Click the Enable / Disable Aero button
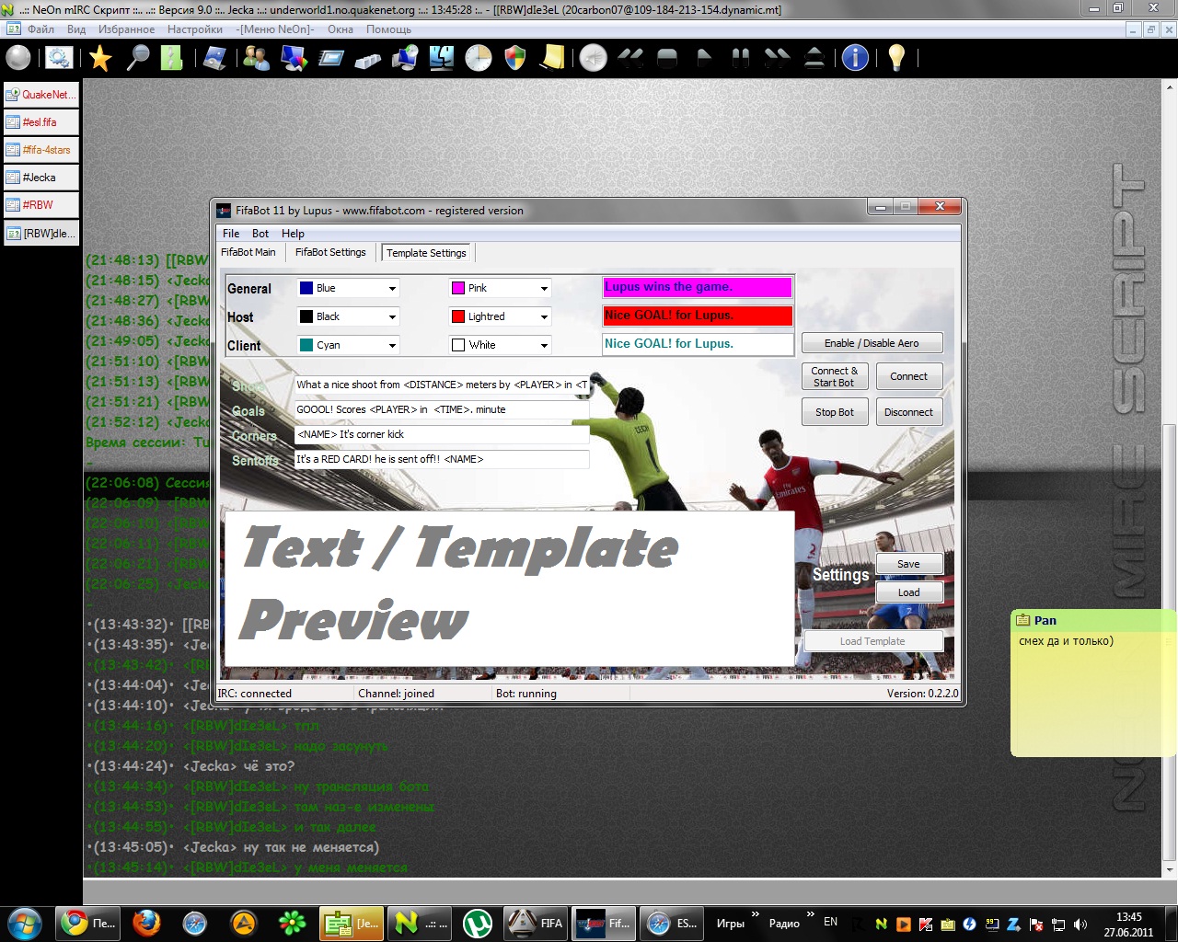 click(872, 343)
